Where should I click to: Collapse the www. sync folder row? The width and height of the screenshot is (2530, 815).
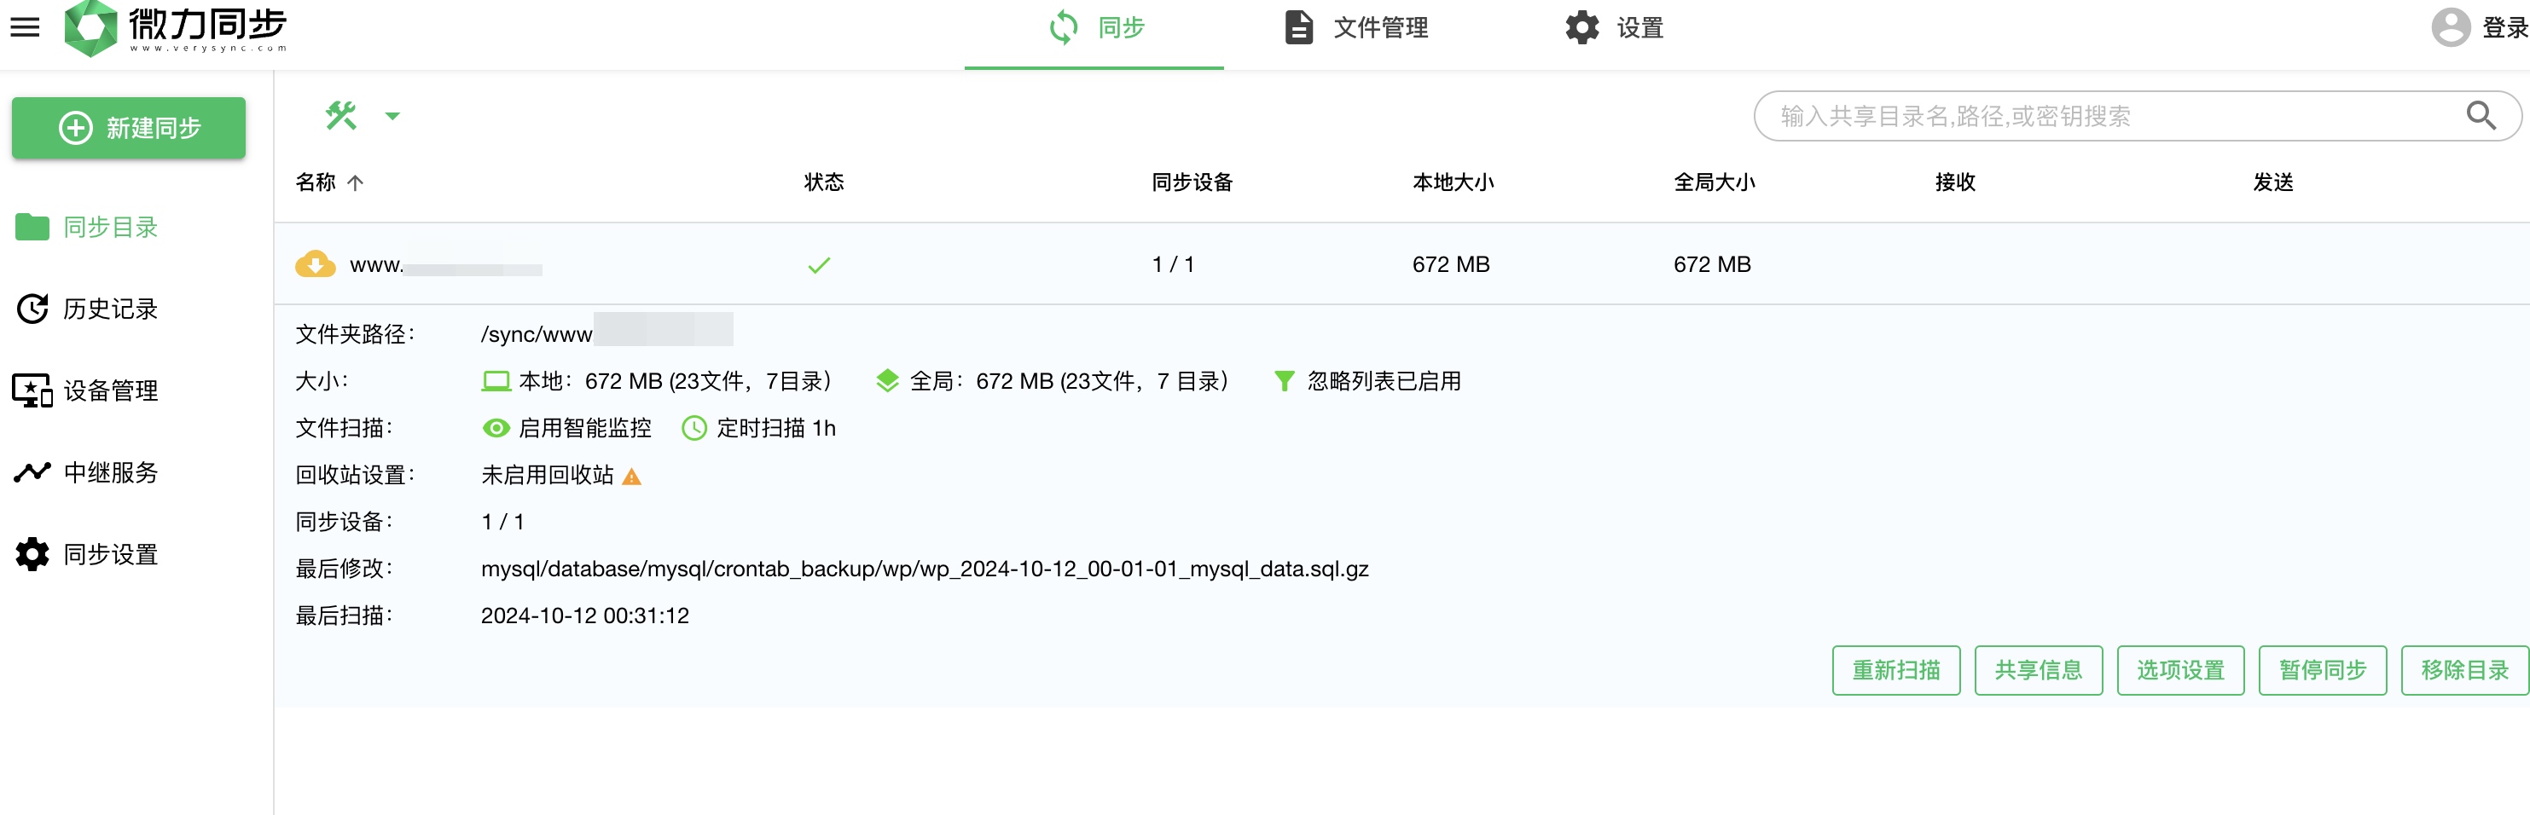point(1401,264)
